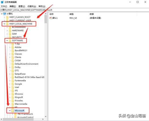Image resolution: width=149 pixels, height=121 pixels.
Task: Click the Google folder icon
Action: (13, 84)
